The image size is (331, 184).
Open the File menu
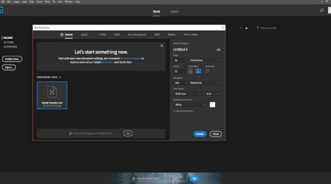(3, 1)
